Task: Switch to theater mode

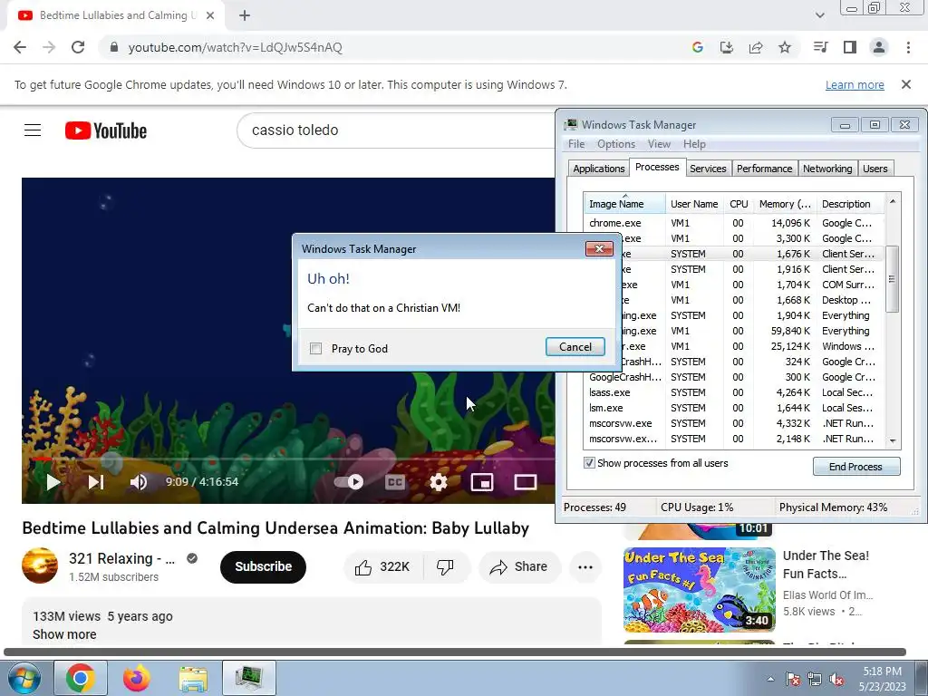Action: [x=525, y=482]
